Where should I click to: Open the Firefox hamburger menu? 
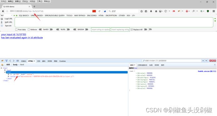click(x=214, y=11)
